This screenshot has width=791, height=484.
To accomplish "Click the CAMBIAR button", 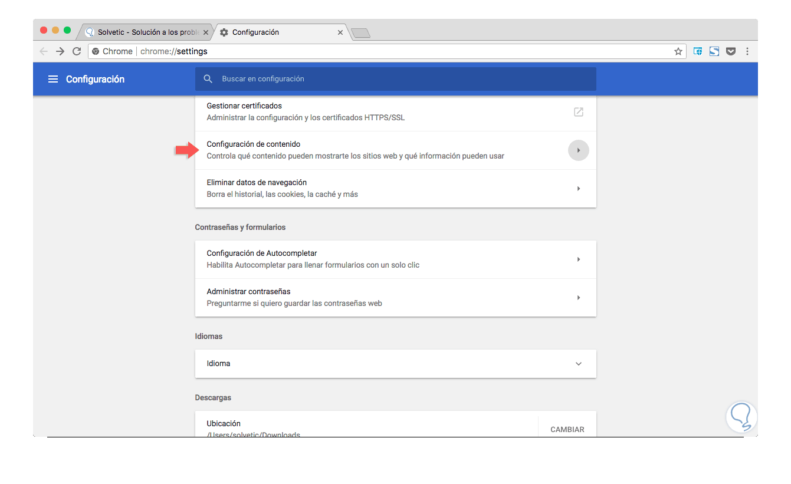I will pyautogui.click(x=567, y=429).
